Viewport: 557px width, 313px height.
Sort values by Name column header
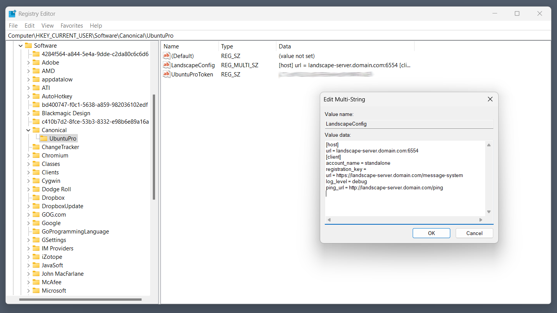[190, 46]
